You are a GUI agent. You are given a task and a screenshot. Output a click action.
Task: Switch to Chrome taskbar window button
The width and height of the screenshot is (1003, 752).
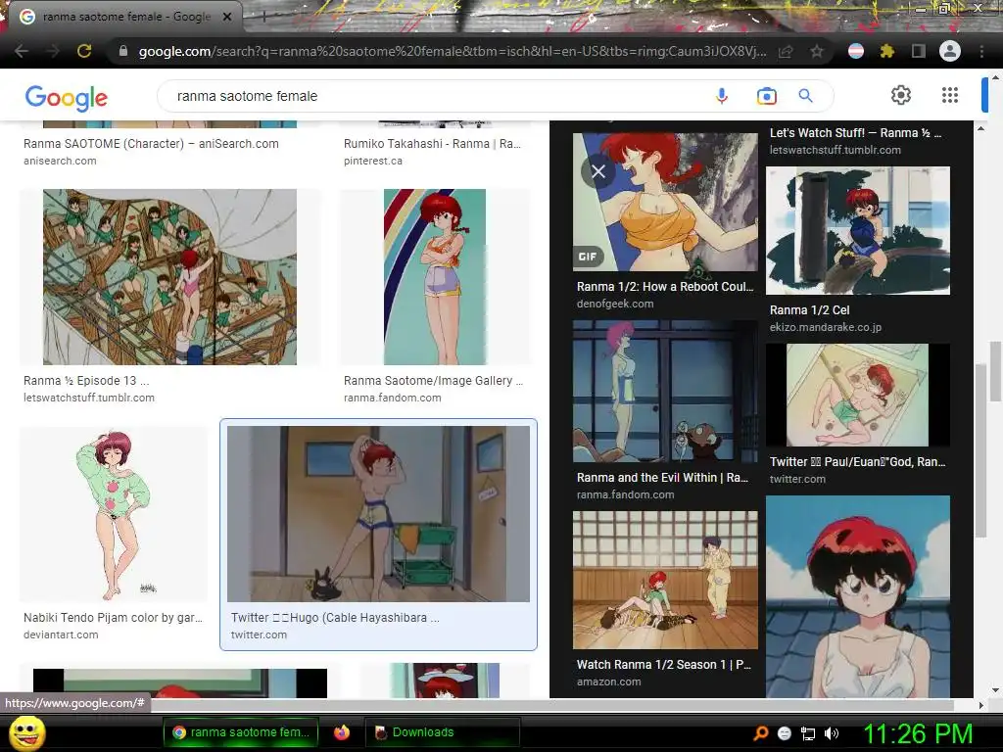pyautogui.click(x=241, y=732)
